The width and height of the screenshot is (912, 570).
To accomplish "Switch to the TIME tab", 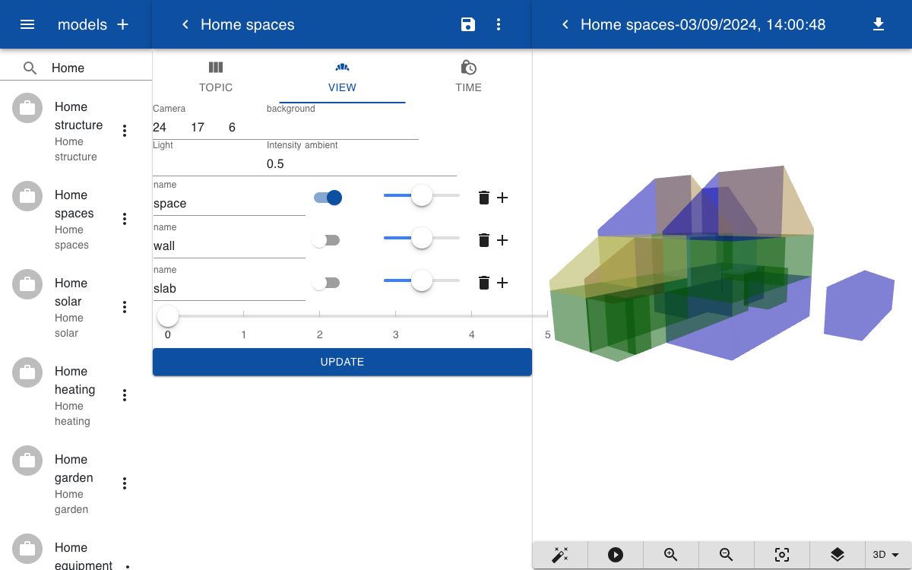I will [469, 77].
